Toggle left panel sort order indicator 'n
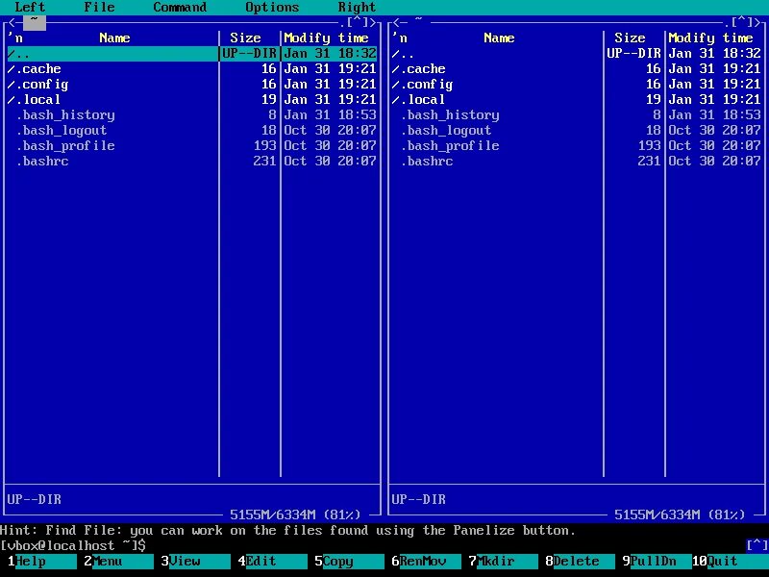The width and height of the screenshot is (769, 577). coord(15,38)
